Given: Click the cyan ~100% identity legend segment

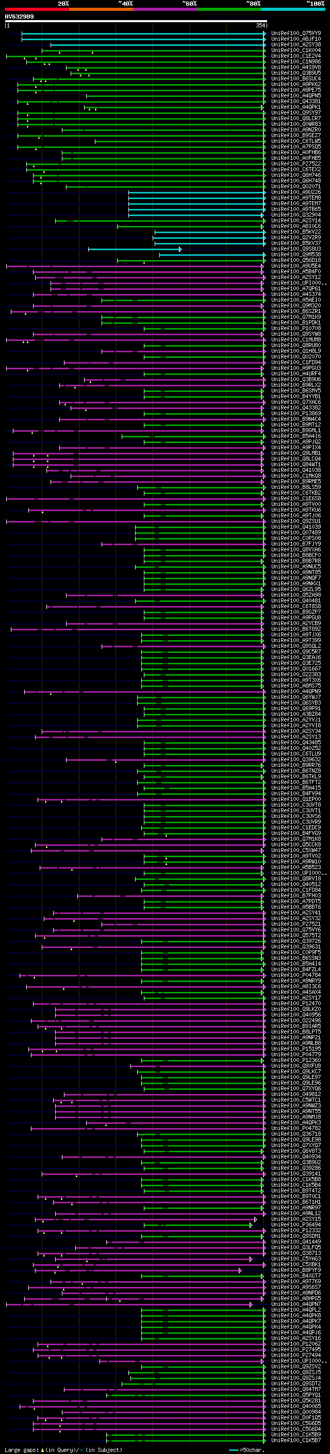Looking at the screenshot, I should (x=293, y=9).
